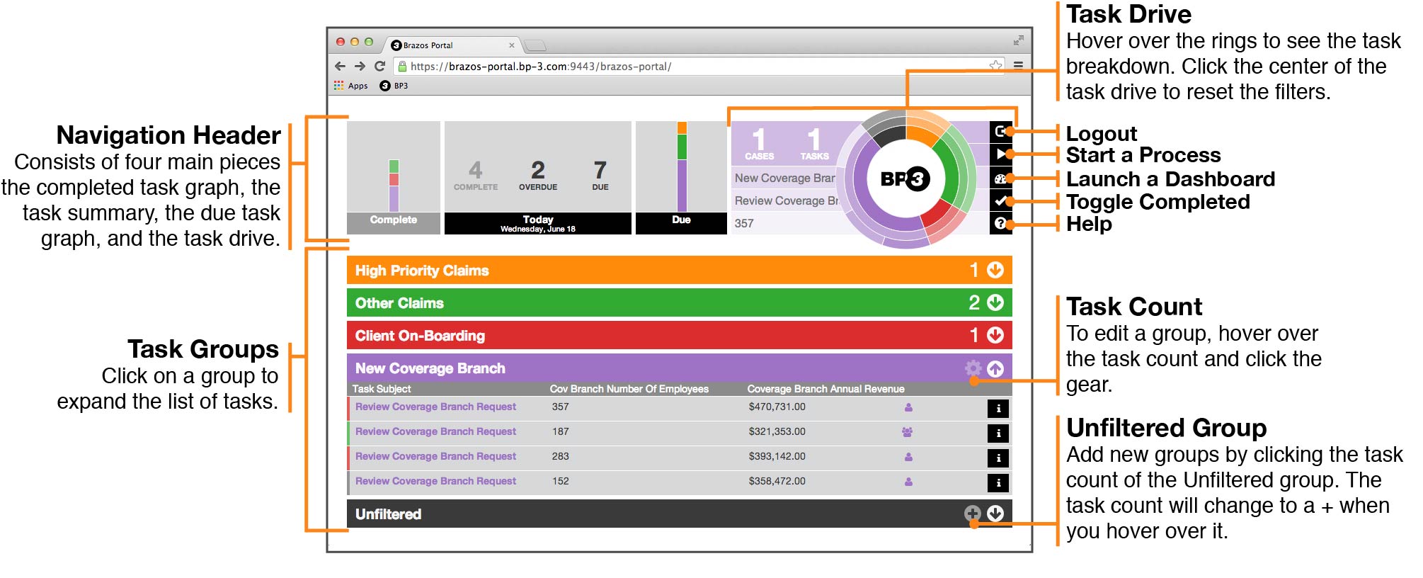1423x578 pixels.
Task: Launch a Dashboard with the gauge icon
Action: pos(1000,178)
